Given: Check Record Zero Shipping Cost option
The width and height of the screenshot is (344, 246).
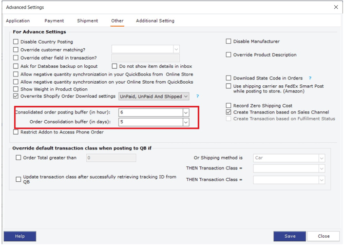Looking at the screenshot, I should 228,106.
